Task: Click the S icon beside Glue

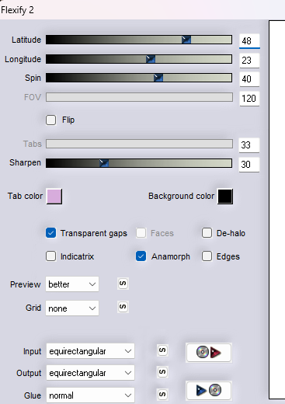Action: [162, 395]
